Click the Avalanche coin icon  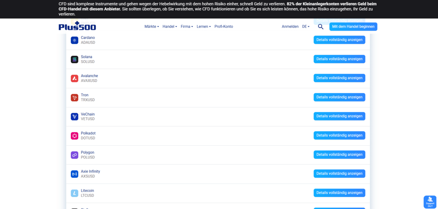point(74,78)
